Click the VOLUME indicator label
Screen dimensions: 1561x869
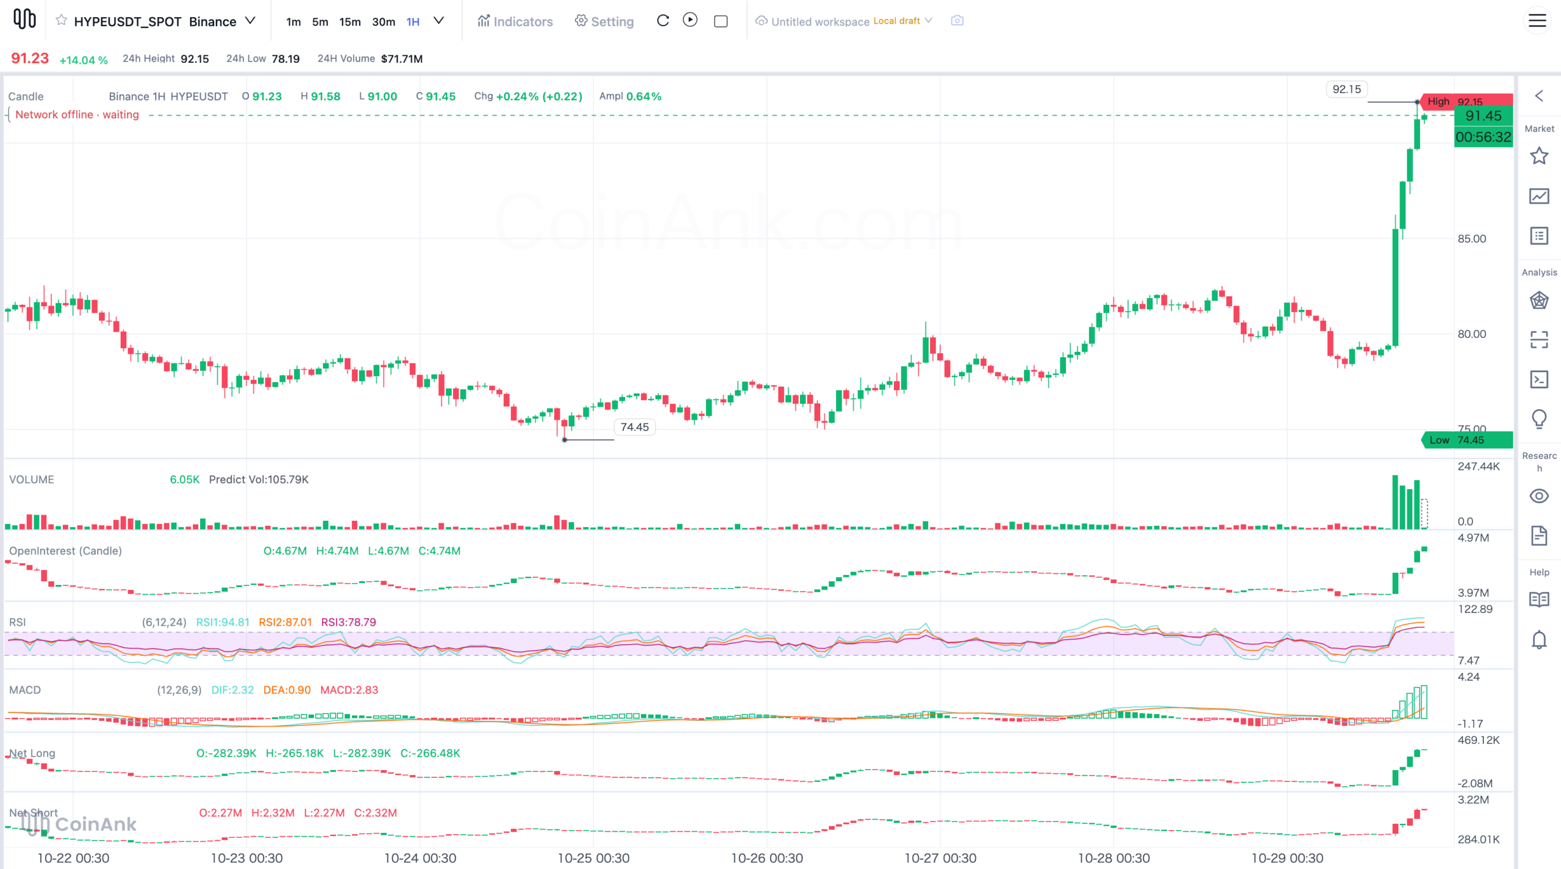coord(32,479)
